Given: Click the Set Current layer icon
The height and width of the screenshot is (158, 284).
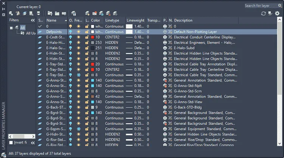Looking at the screenshot, I should (x=115, y=13).
